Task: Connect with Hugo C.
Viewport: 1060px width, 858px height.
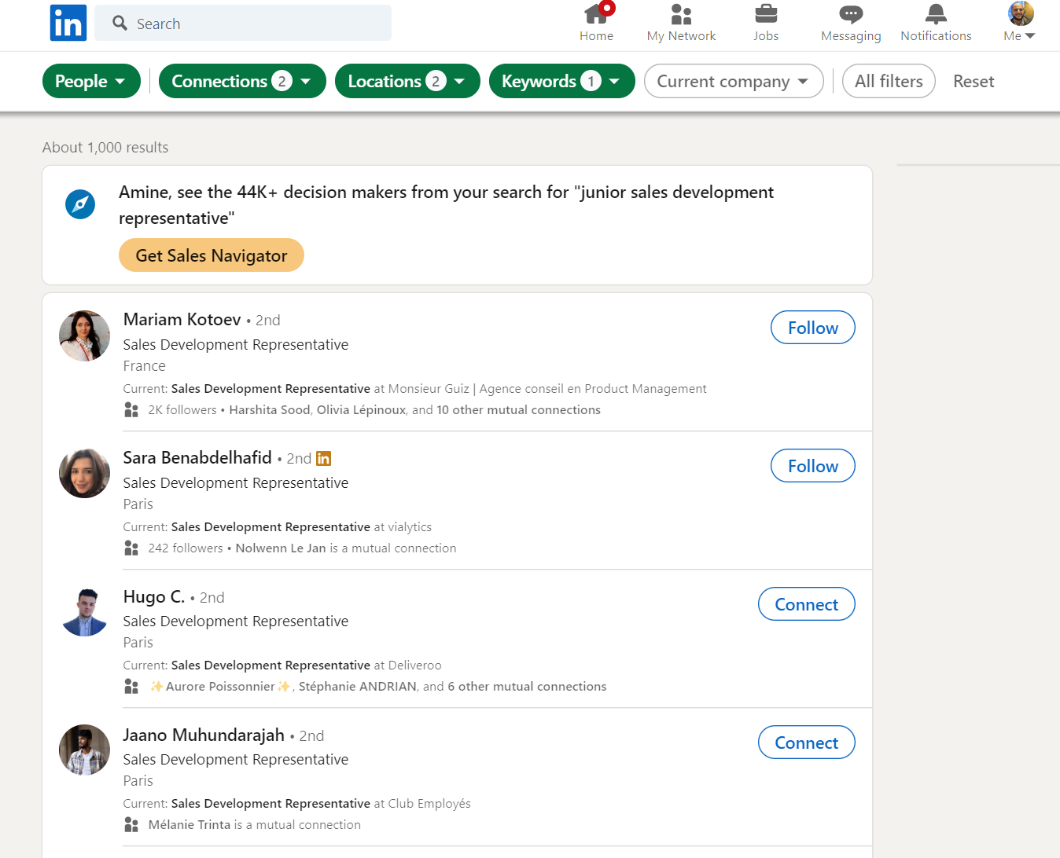Action: [807, 604]
